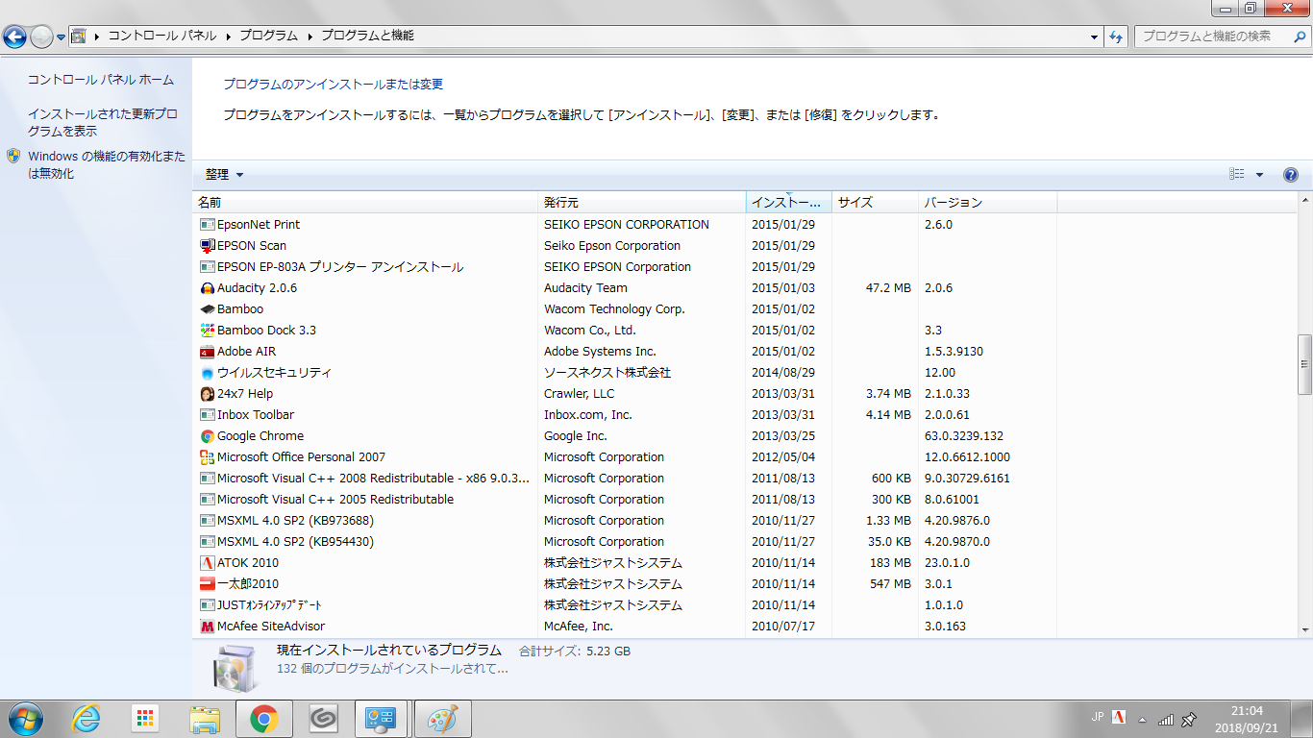This screenshot has width=1313, height=738.
Task: Click the コントロール パネル breadcrumb segment
Action: [161, 37]
